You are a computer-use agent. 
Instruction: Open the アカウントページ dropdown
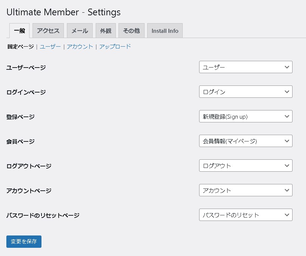click(x=245, y=190)
